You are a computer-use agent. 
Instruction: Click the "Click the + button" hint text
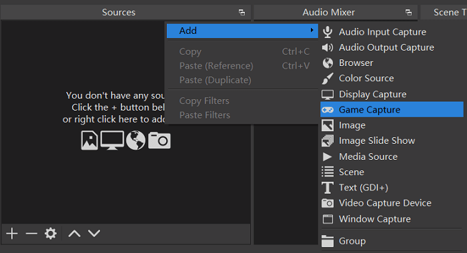click(x=118, y=107)
